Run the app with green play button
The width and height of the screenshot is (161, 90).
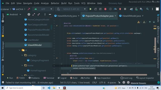(91, 9)
